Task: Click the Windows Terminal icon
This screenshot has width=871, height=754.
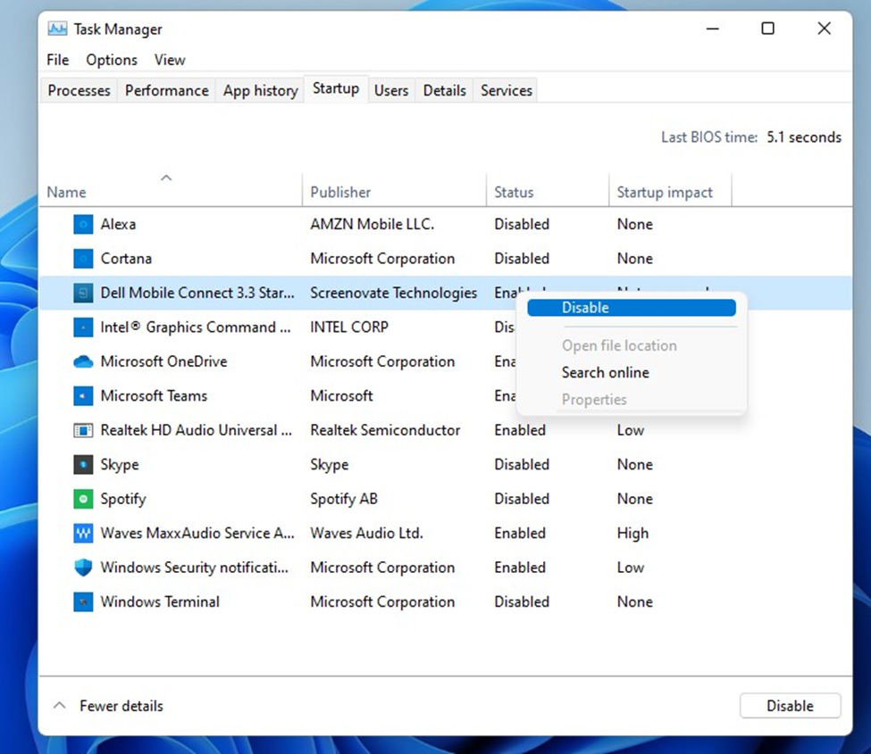Action: point(83,602)
